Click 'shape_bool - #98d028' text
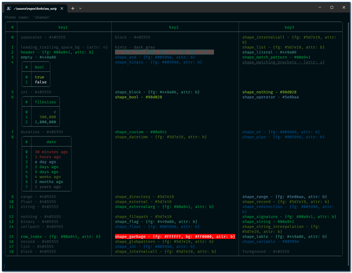 [x=139, y=97]
